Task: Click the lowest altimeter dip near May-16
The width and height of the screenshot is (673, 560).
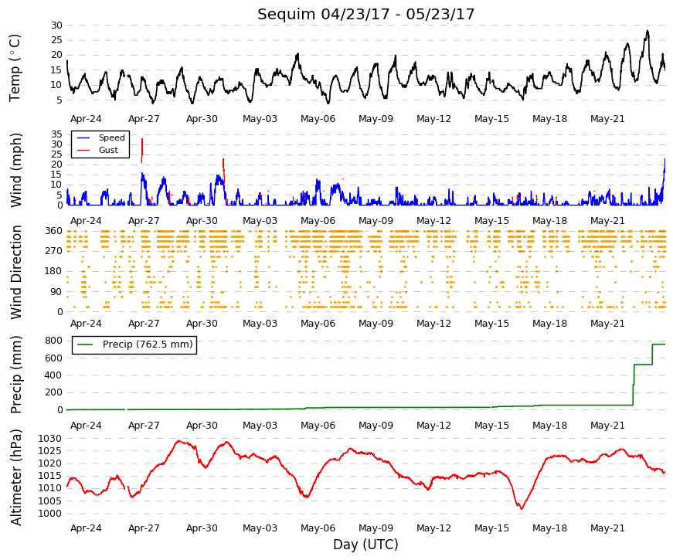Action: pyautogui.click(x=522, y=508)
